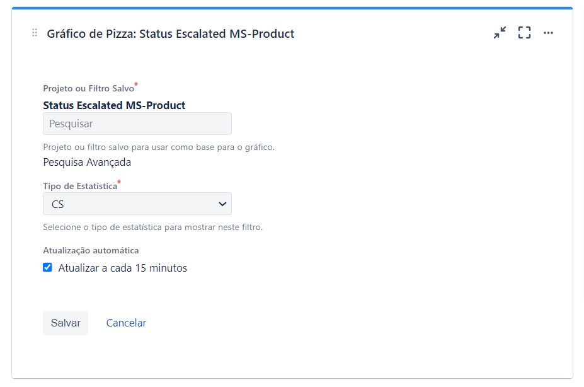Click the CS value inside the statistic select
Image resolution: width=584 pixels, height=387 pixels.
[58, 204]
